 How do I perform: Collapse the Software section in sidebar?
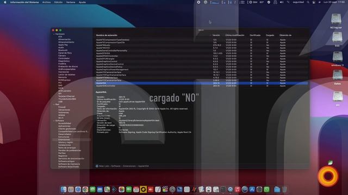tap(54, 121)
